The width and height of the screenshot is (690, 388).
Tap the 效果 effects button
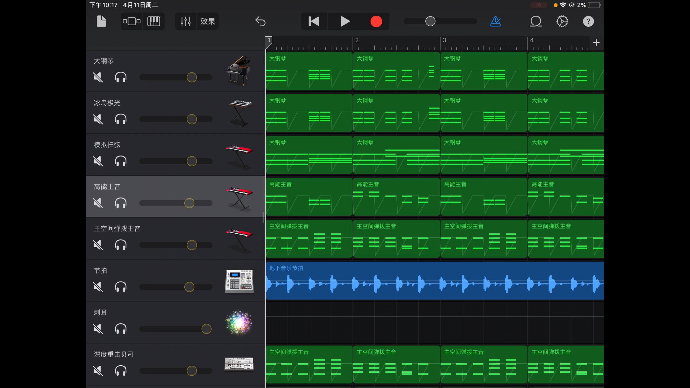(x=208, y=21)
